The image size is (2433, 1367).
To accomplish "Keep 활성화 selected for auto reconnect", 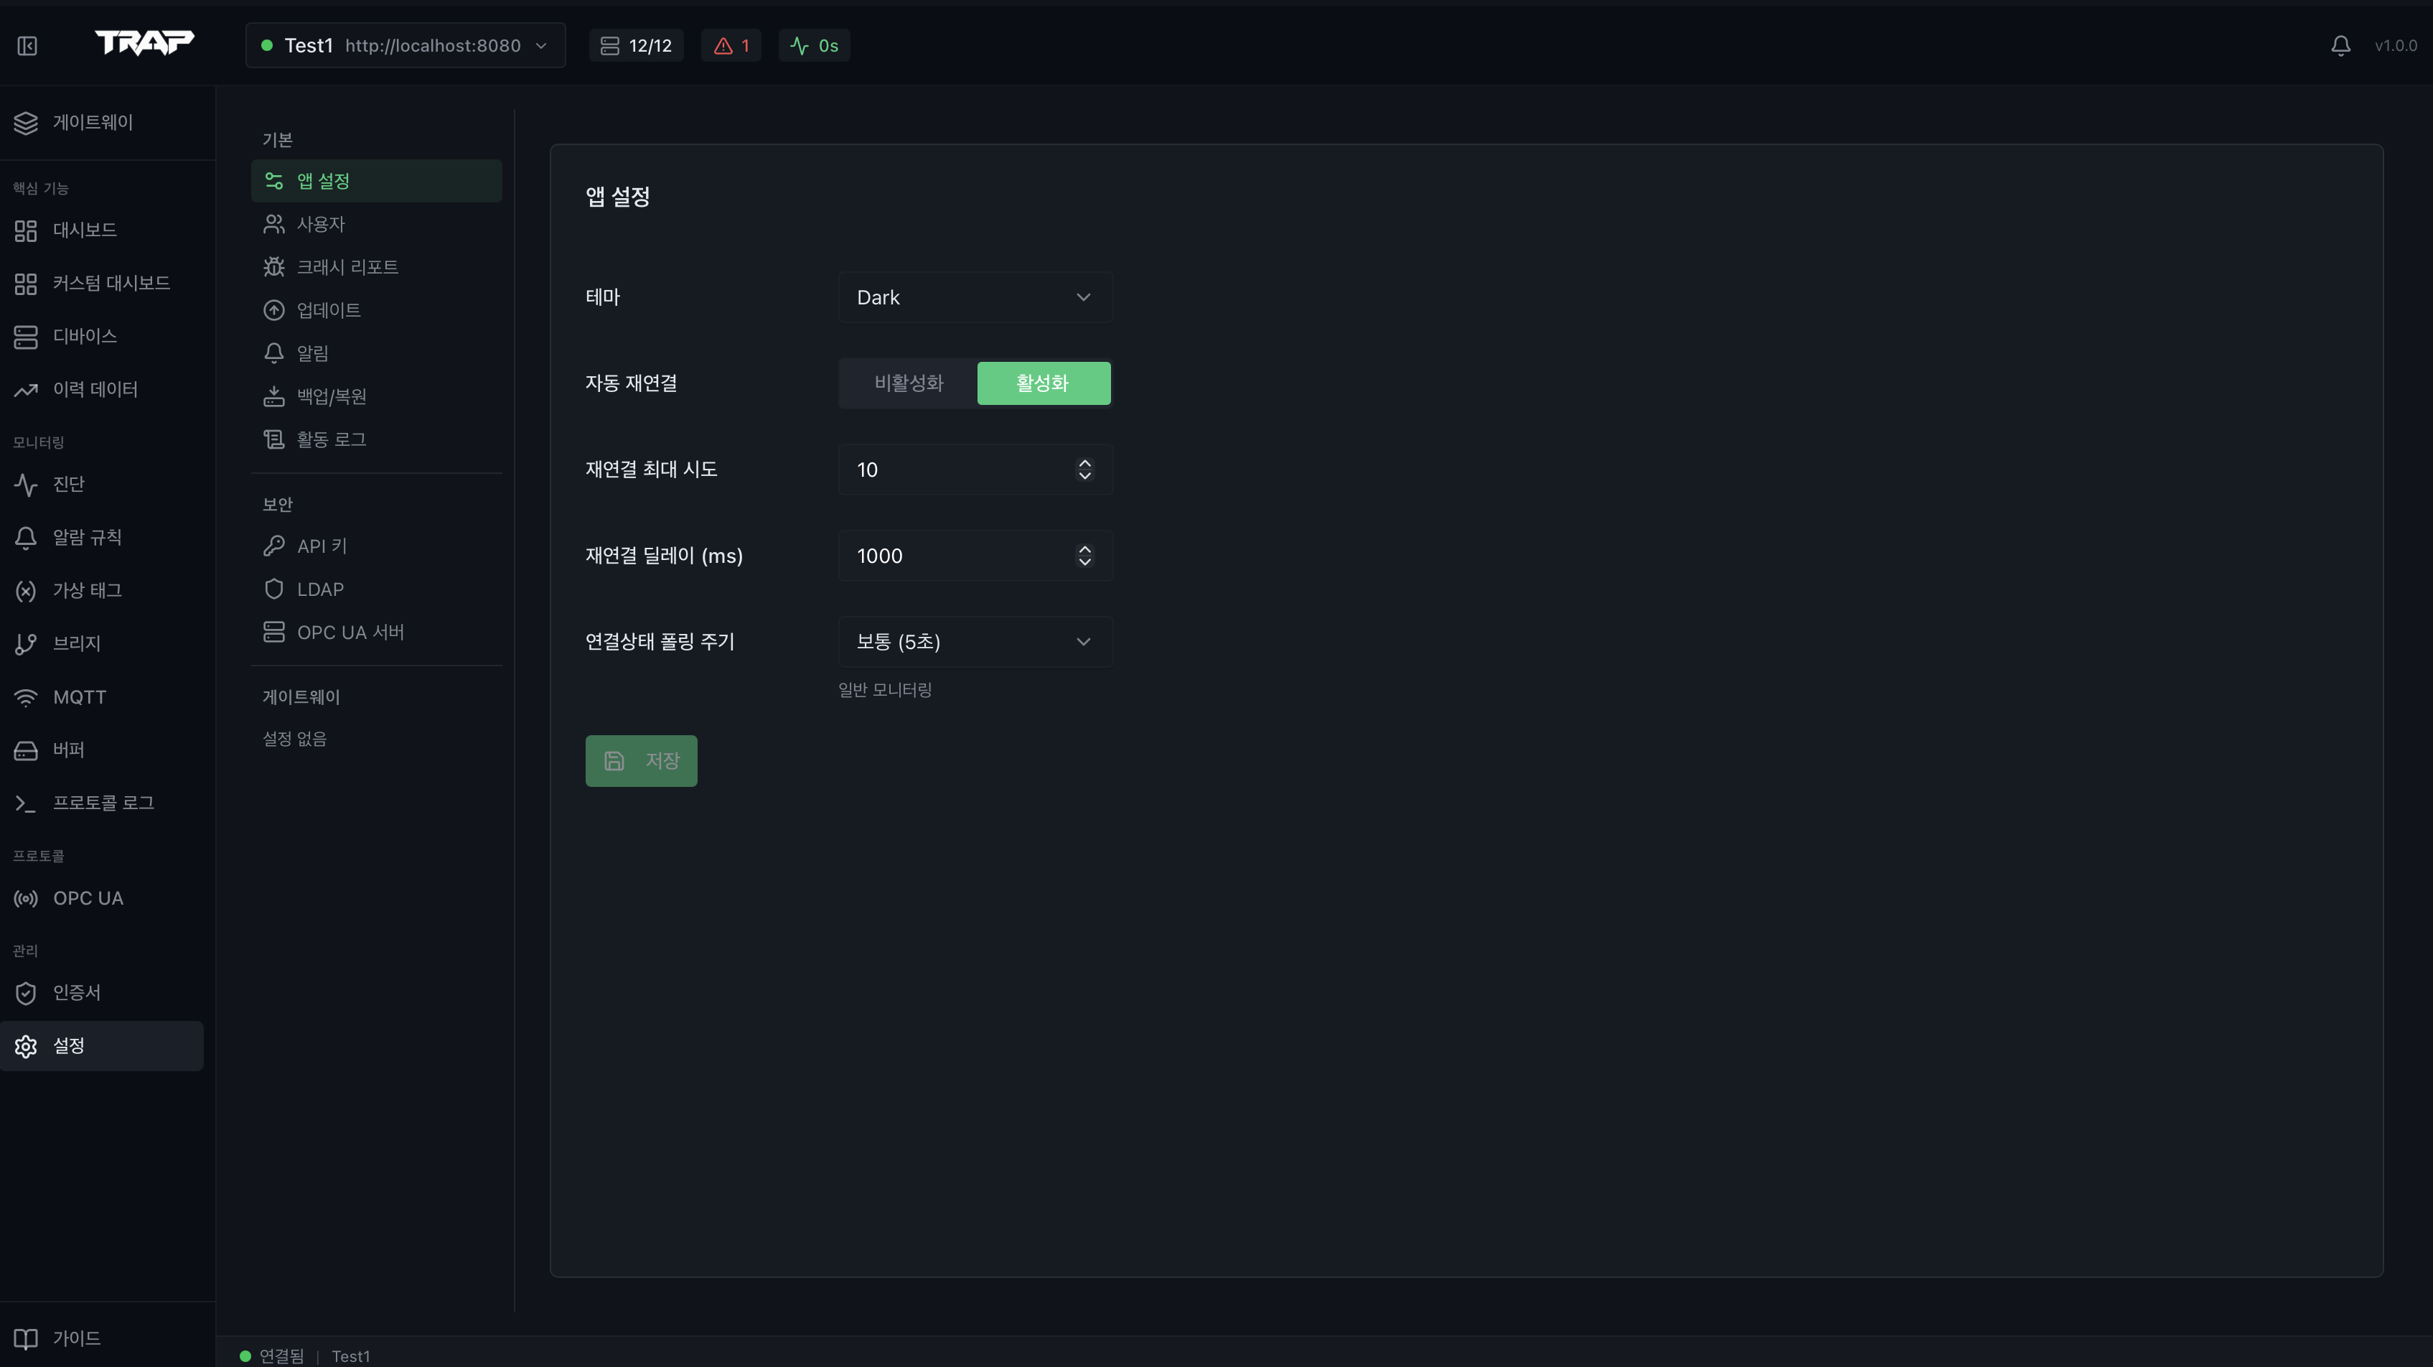I will 1043,383.
